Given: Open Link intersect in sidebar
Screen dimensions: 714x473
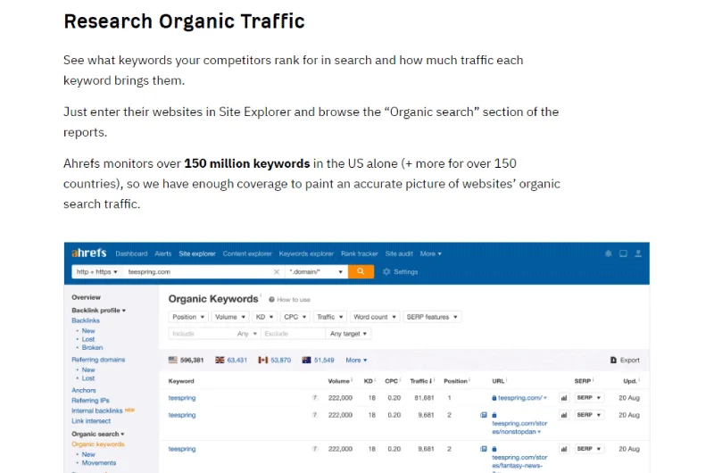Looking at the screenshot, I should (x=91, y=421).
